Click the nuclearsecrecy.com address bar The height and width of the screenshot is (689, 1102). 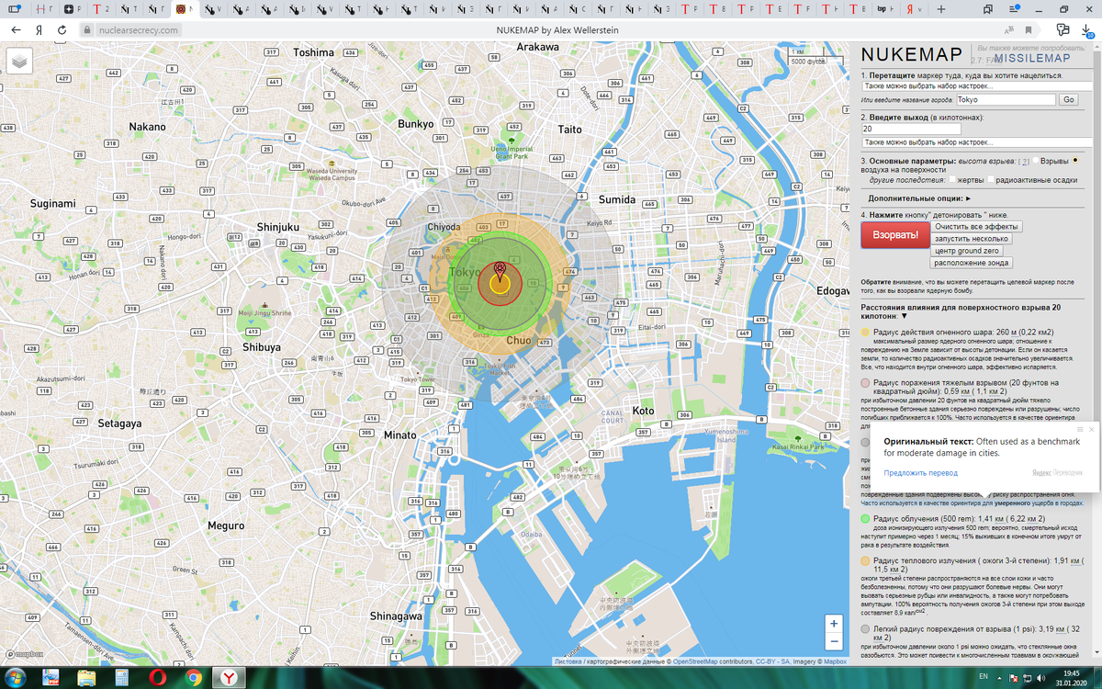137,29
